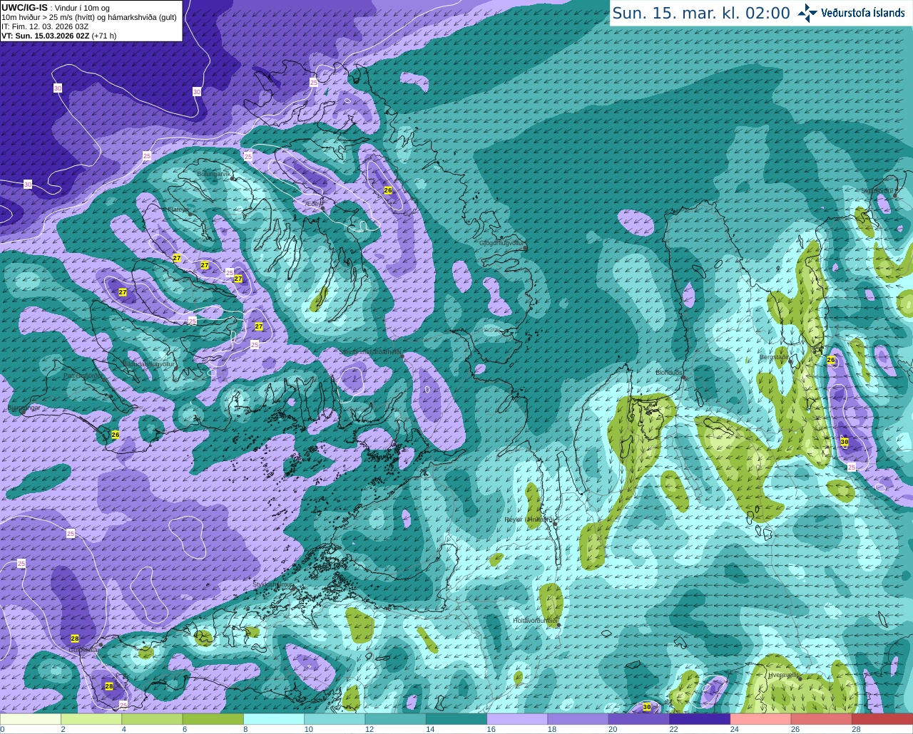
Task: Click the yellow 26 gust marker southeast of Bjargtangar
Action: click(x=116, y=435)
